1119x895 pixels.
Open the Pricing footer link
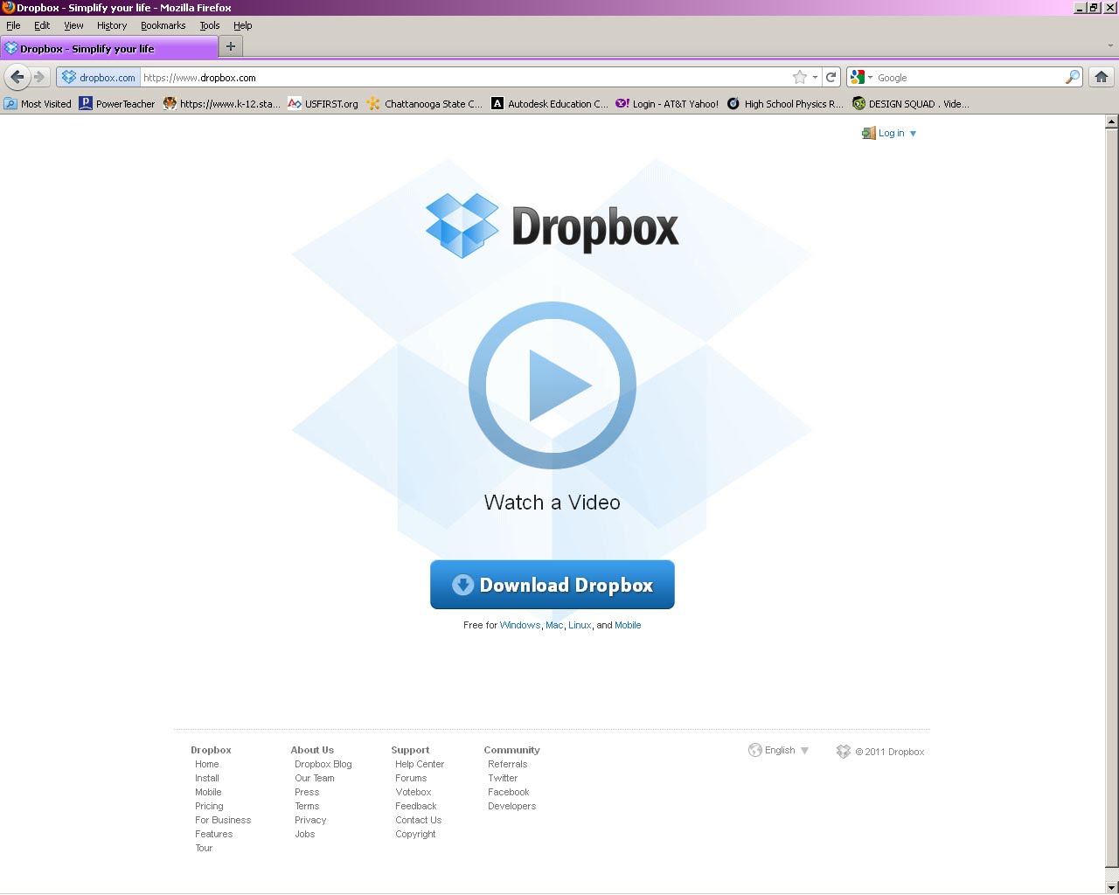tap(209, 806)
